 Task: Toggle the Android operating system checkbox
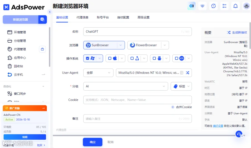point(154,59)
